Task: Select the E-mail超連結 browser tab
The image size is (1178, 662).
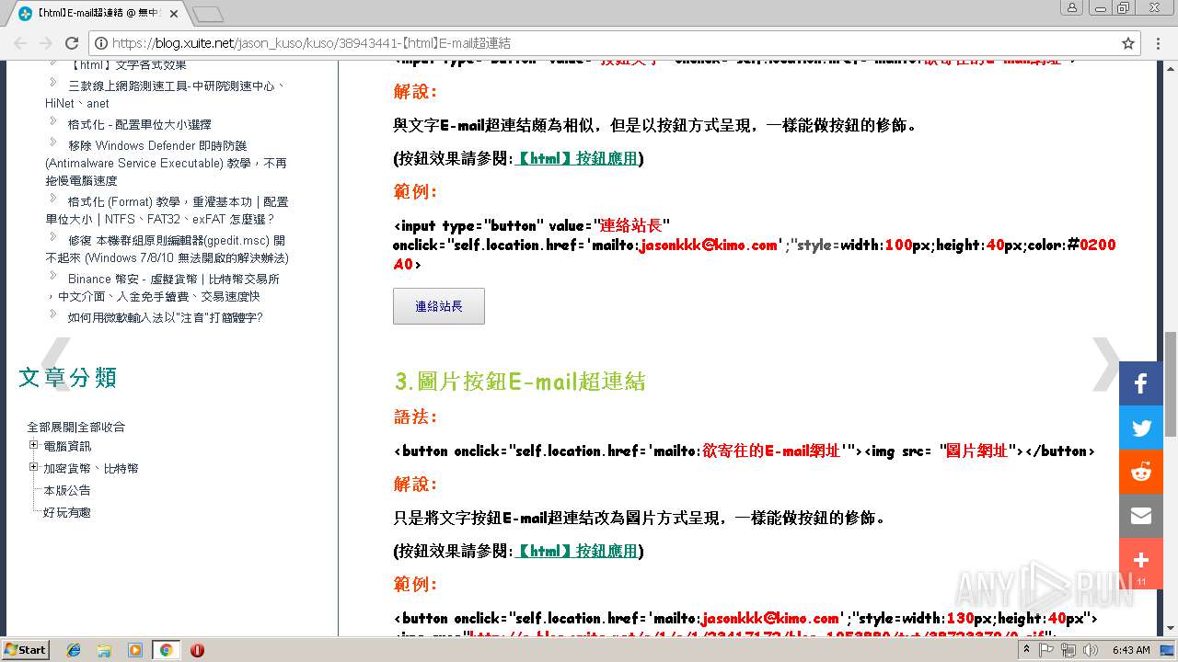Action: [x=99, y=14]
